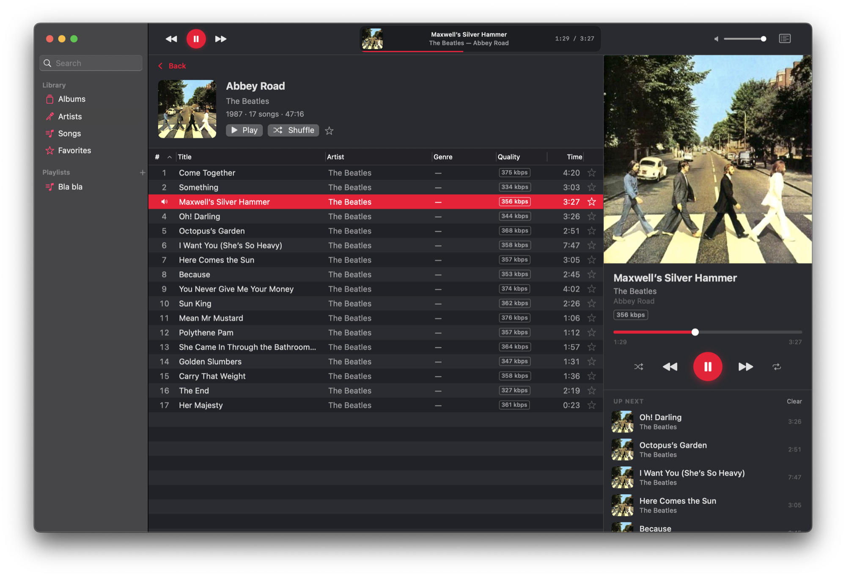
Task: Seek using the now playing progress slider
Action: [708, 332]
